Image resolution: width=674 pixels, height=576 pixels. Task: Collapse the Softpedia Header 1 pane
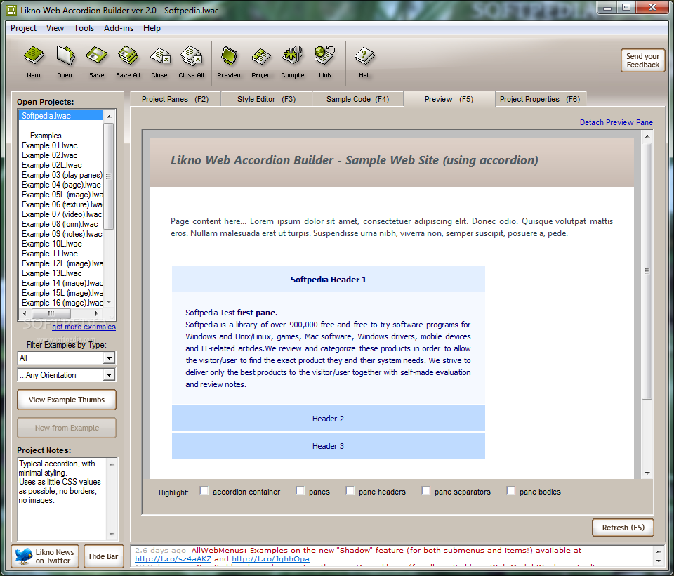pos(329,280)
